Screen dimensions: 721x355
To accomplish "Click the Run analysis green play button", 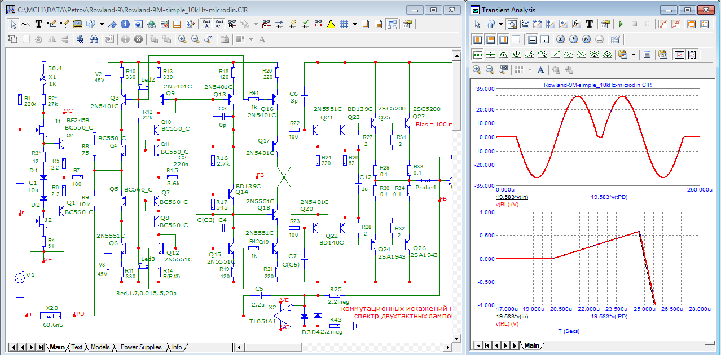I will tap(621, 24).
